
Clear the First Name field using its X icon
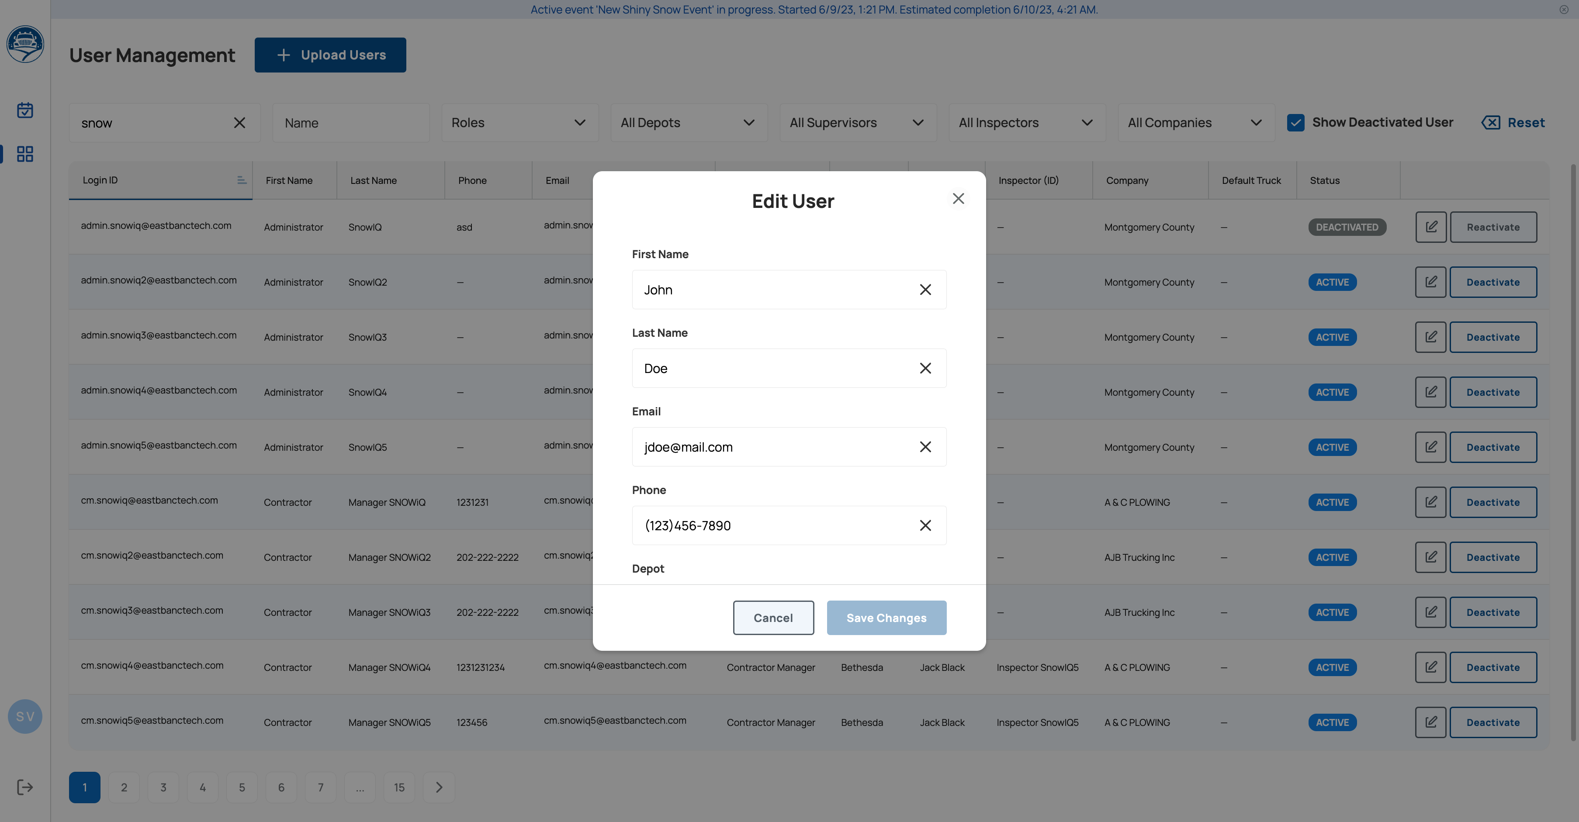[925, 289]
